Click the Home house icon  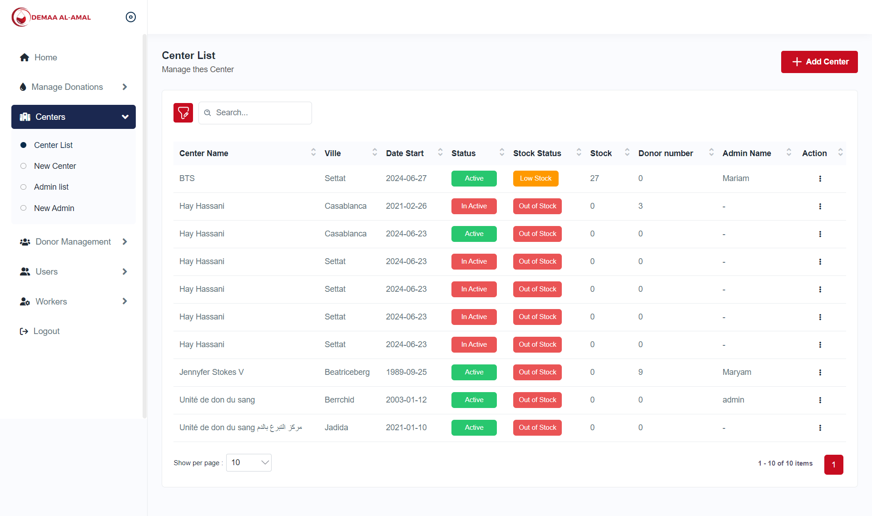coord(25,58)
